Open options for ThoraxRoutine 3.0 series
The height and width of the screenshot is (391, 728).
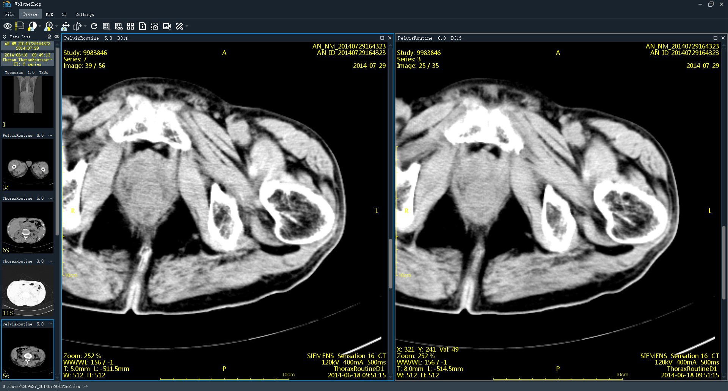coord(50,261)
